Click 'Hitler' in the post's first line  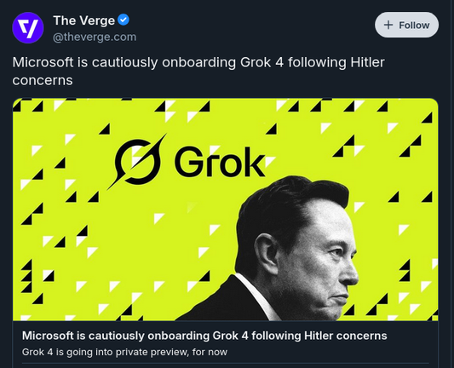(x=367, y=62)
